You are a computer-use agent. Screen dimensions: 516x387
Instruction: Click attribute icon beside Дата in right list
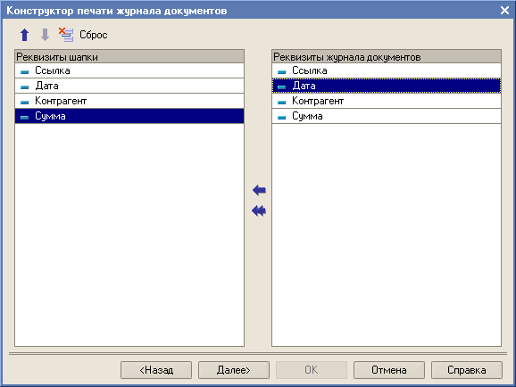point(282,86)
